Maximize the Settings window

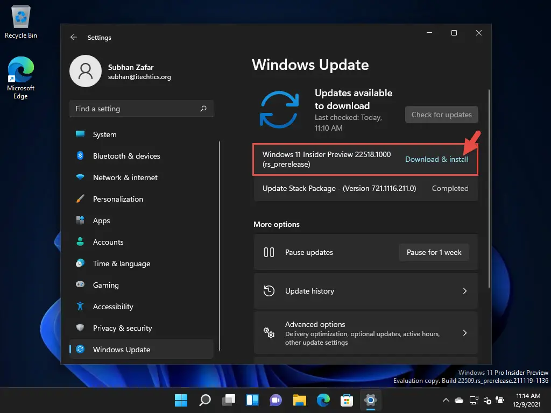pos(454,33)
